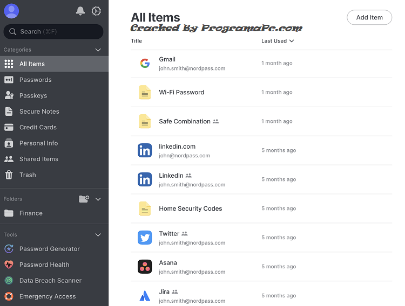Image resolution: width=405 pixels, height=306 pixels.
Task: Open the Last Used sort dropdown
Action: point(278,41)
